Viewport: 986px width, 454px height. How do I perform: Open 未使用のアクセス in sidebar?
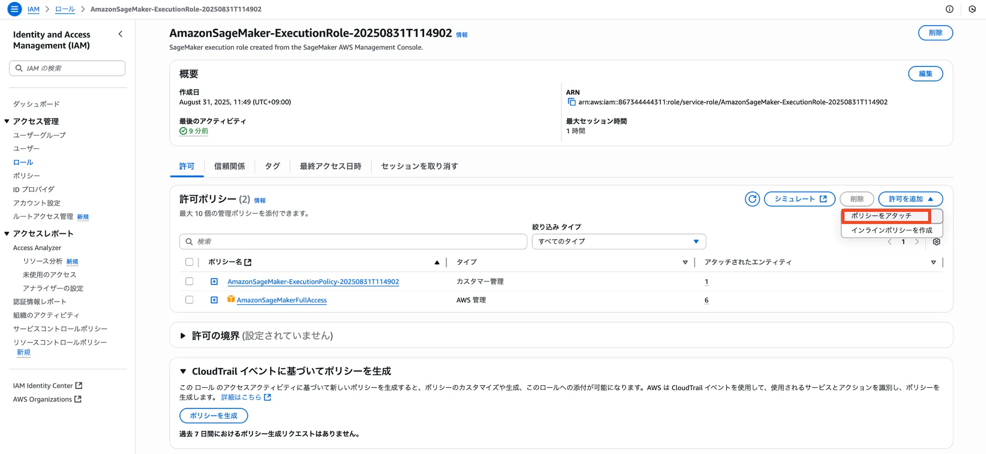tap(50, 274)
